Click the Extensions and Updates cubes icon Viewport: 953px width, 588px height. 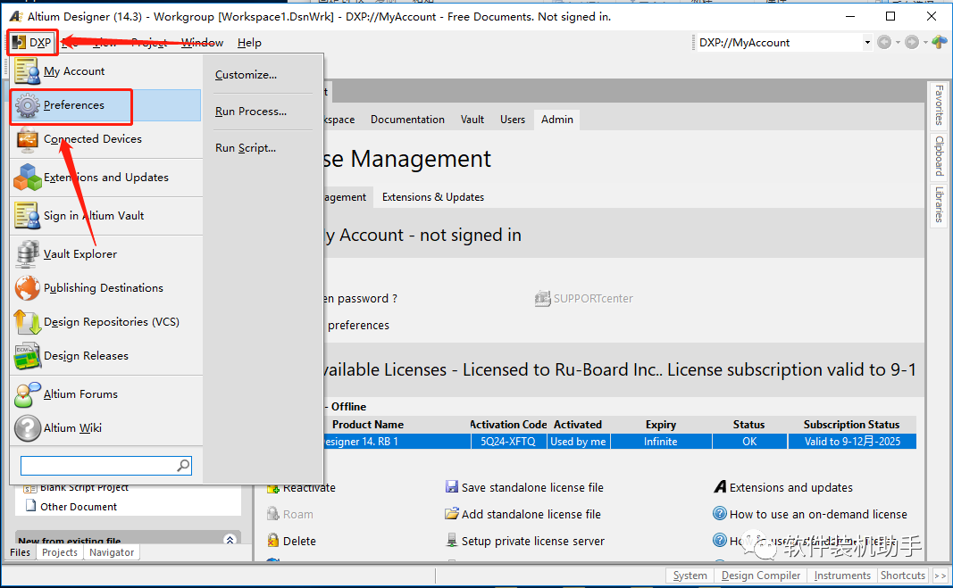click(28, 178)
